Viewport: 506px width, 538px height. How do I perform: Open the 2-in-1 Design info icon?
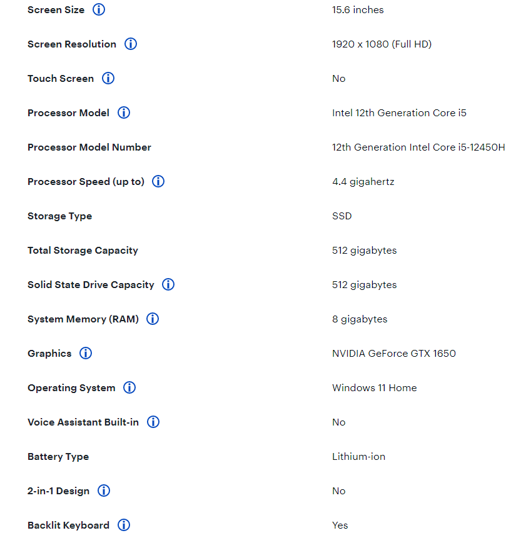coord(104,491)
